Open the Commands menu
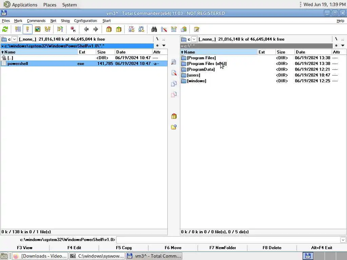 36,21
